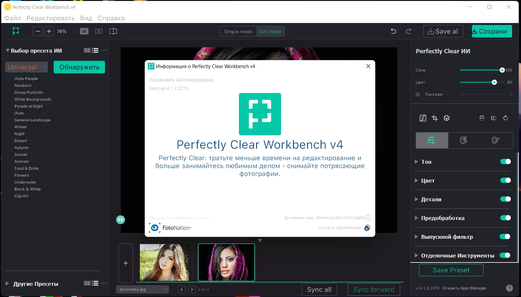Image resolution: width=521 pixels, height=297 pixels.
Task: Switch to split compare view
Action: point(113,31)
